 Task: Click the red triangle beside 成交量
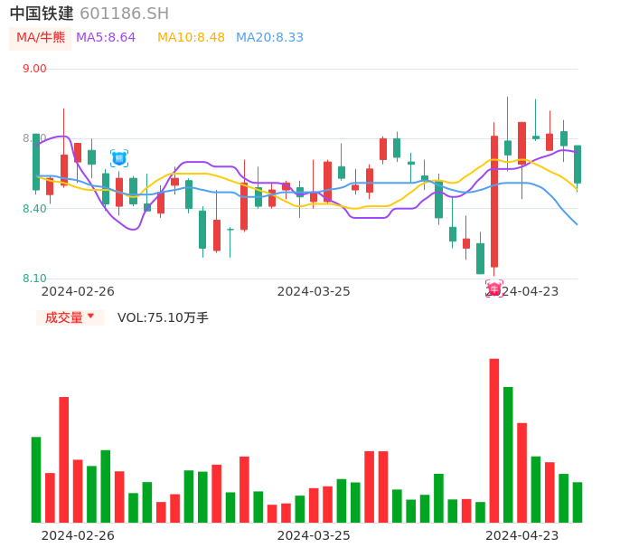[90, 317]
